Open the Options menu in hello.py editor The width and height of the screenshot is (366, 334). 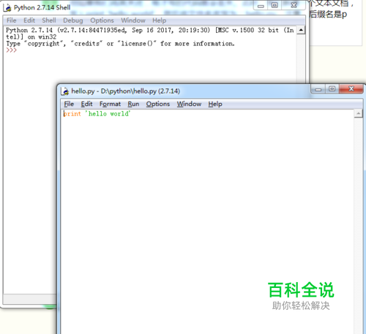(158, 104)
